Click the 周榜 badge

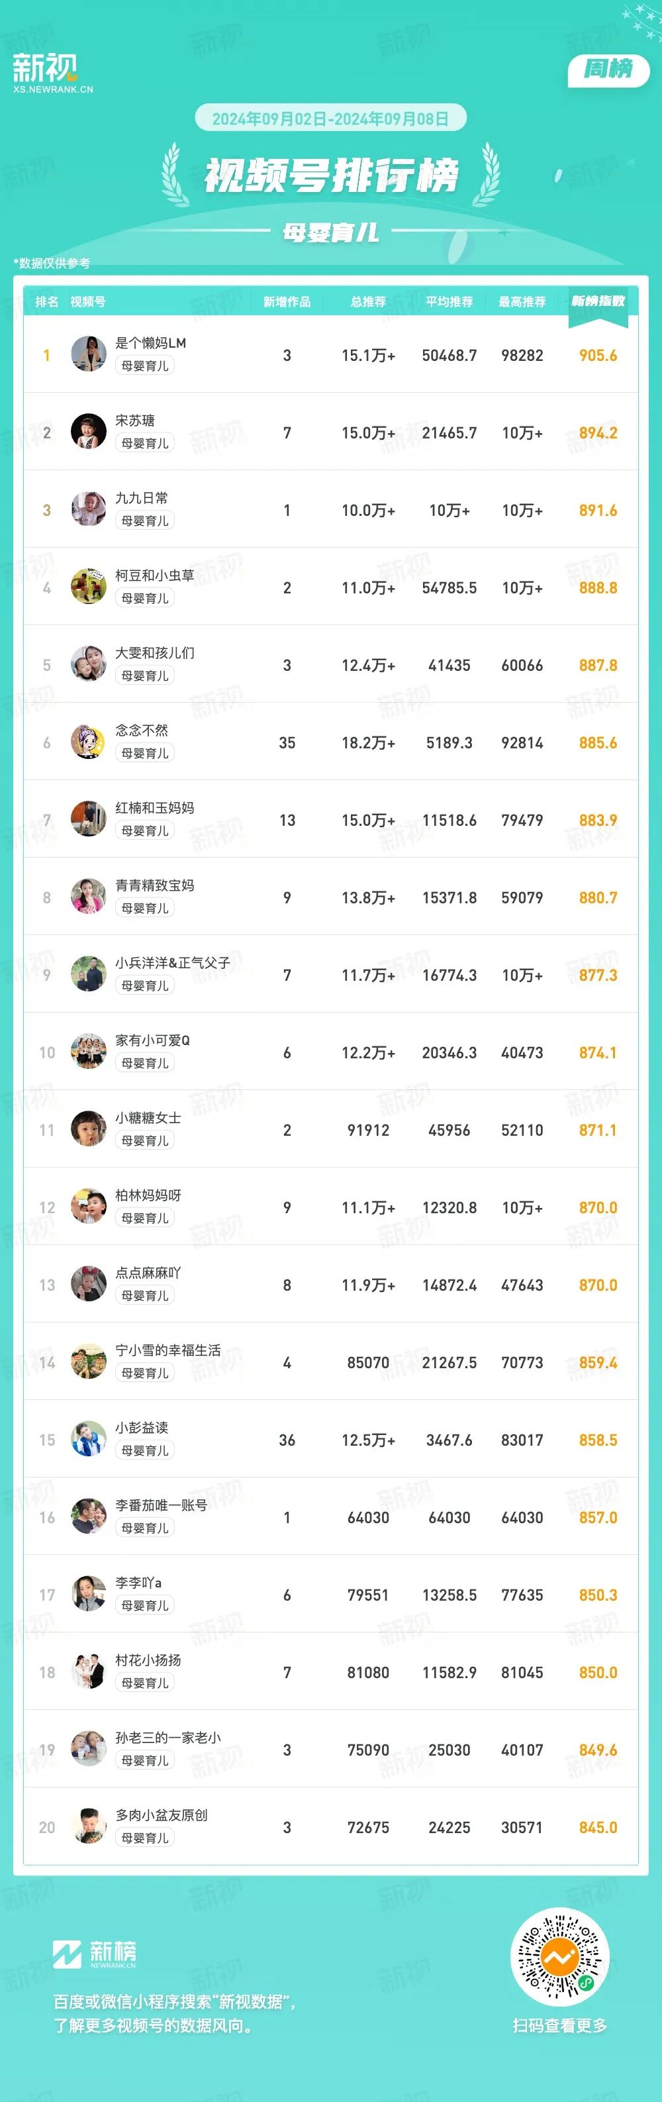[x=608, y=69]
